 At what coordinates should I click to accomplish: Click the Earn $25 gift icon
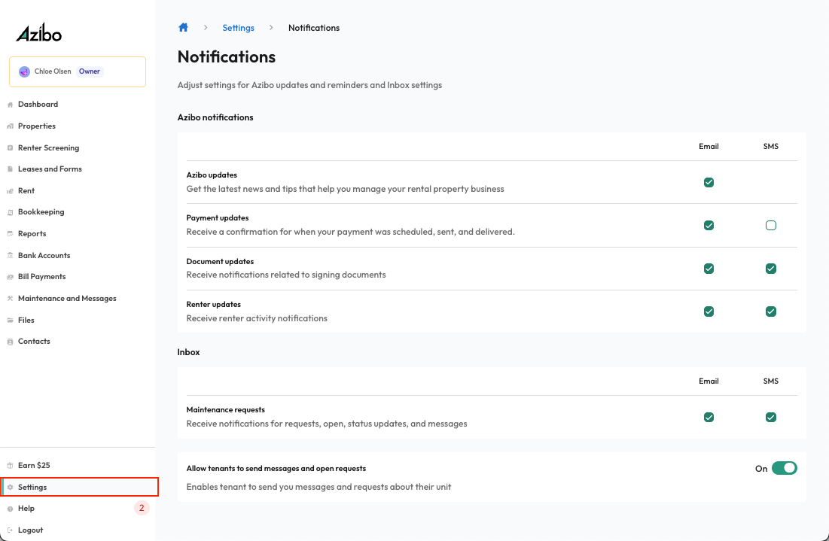10,466
